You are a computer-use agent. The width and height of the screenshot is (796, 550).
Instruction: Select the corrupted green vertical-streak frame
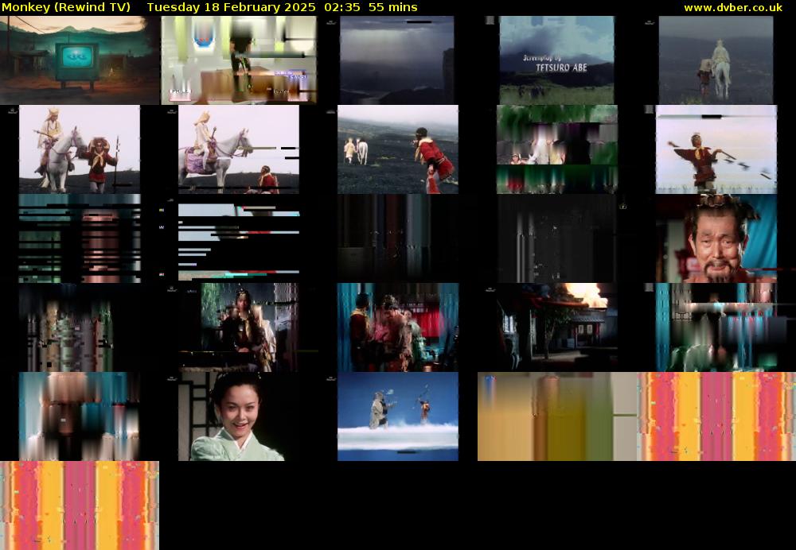pos(557,149)
